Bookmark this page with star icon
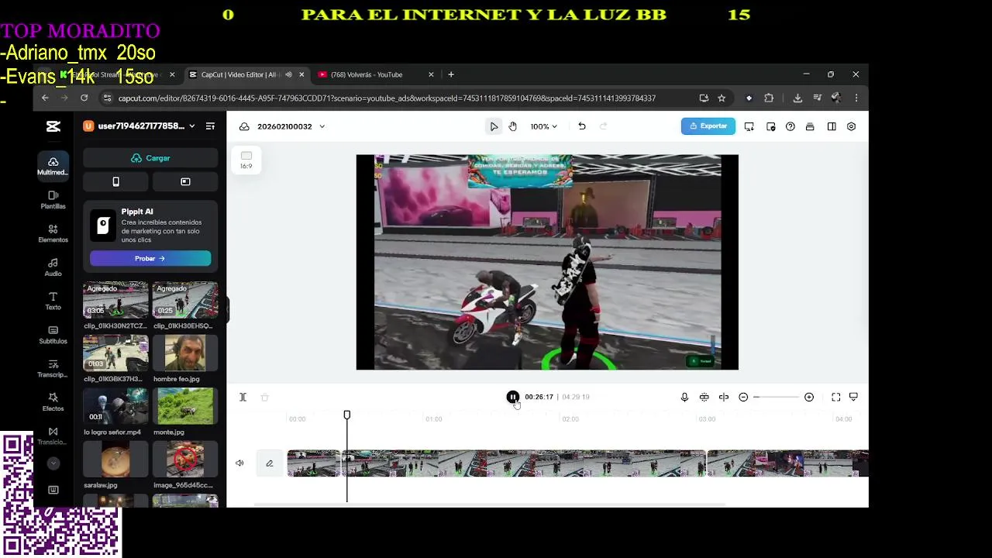Screen dimensions: 992x558 (722, 98)
